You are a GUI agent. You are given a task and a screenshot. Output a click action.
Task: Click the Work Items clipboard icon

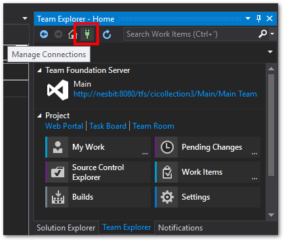(x=167, y=172)
